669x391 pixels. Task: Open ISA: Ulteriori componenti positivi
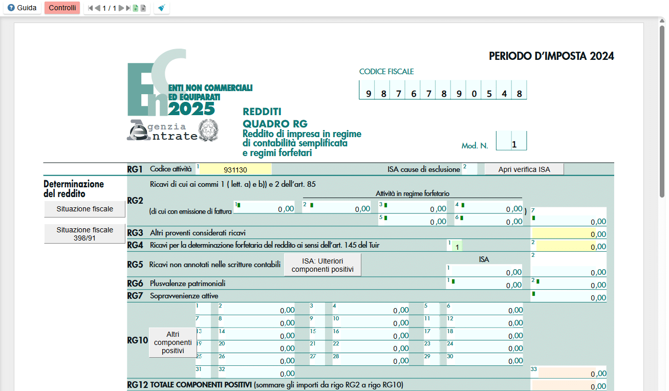point(322,265)
